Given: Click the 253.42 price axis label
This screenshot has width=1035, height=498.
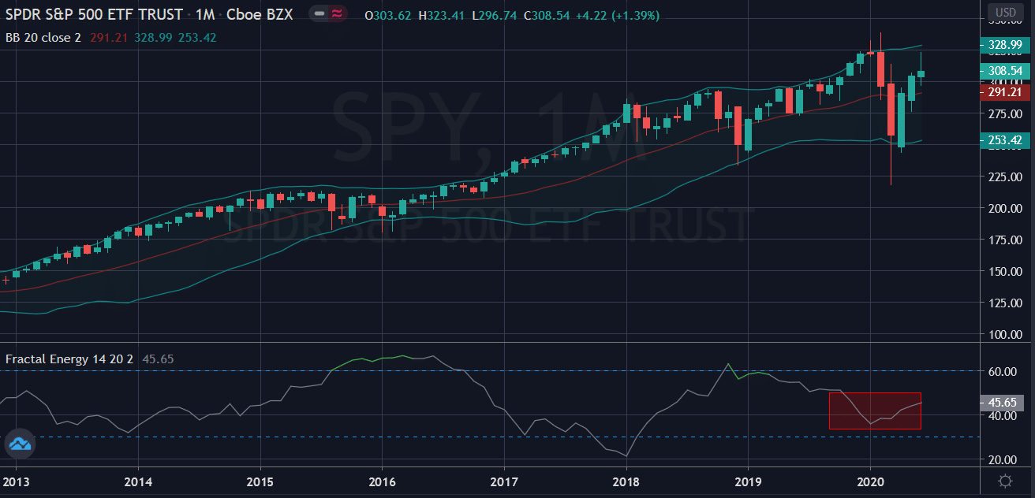Looking at the screenshot, I should click(1004, 140).
